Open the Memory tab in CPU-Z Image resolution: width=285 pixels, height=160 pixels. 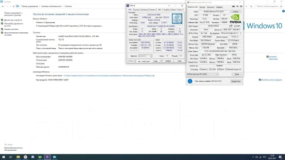coord(153,10)
